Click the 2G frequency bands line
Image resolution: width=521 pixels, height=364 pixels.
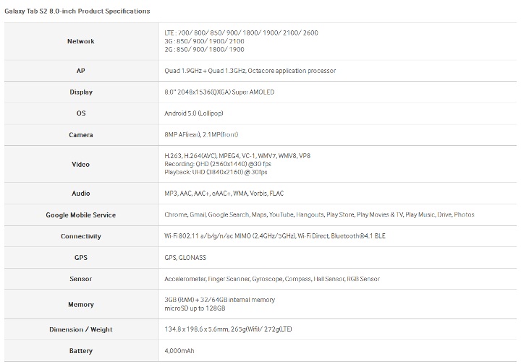[x=204, y=49]
